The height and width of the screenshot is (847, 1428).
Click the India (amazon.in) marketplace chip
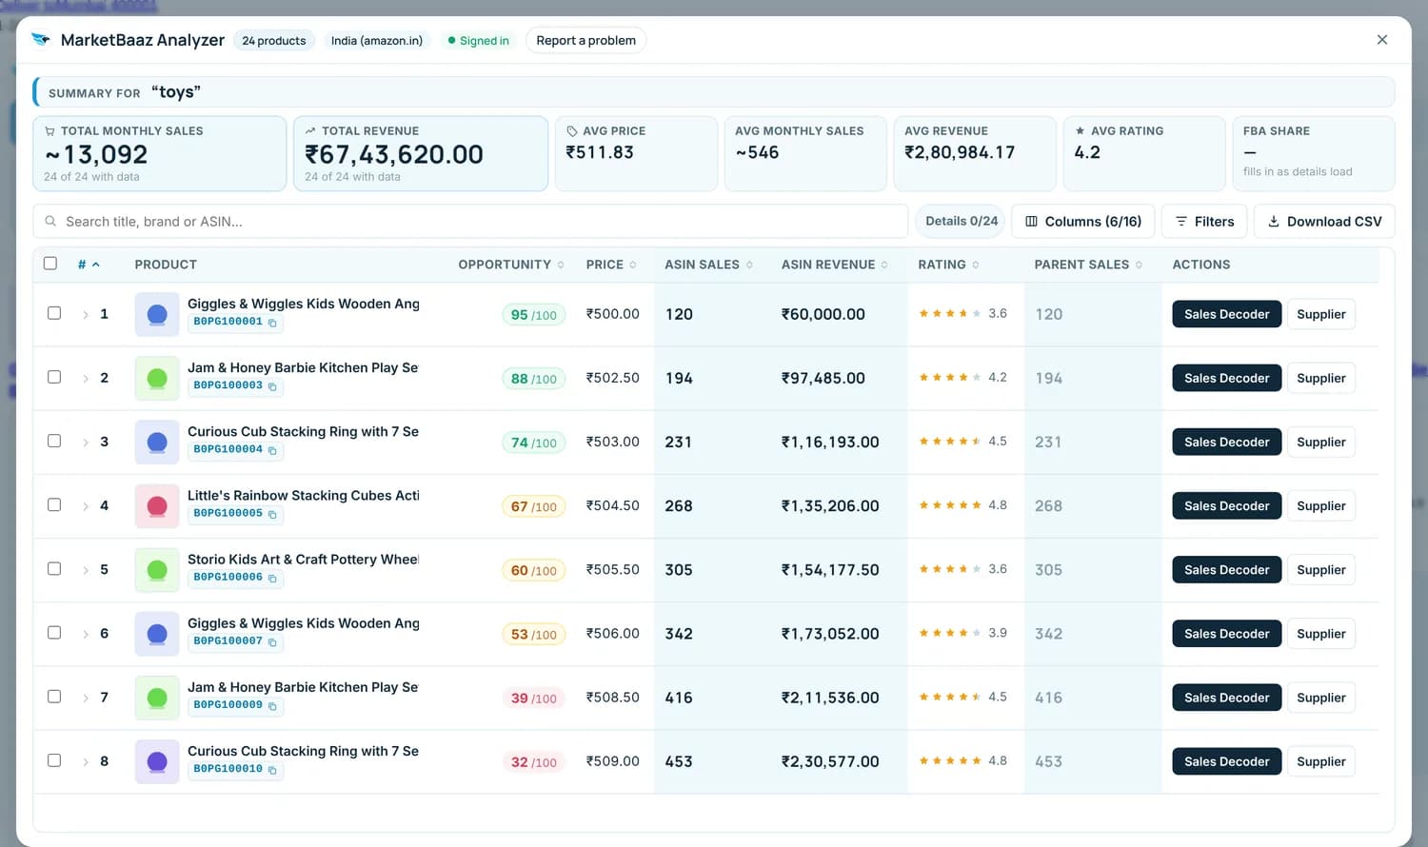[x=376, y=40]
